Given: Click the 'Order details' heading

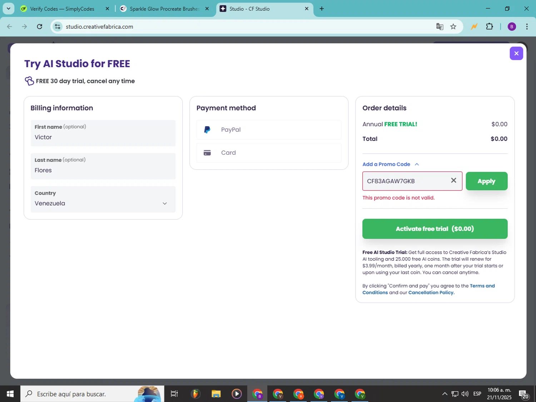Looking at the screenshot, I should 384,108.
